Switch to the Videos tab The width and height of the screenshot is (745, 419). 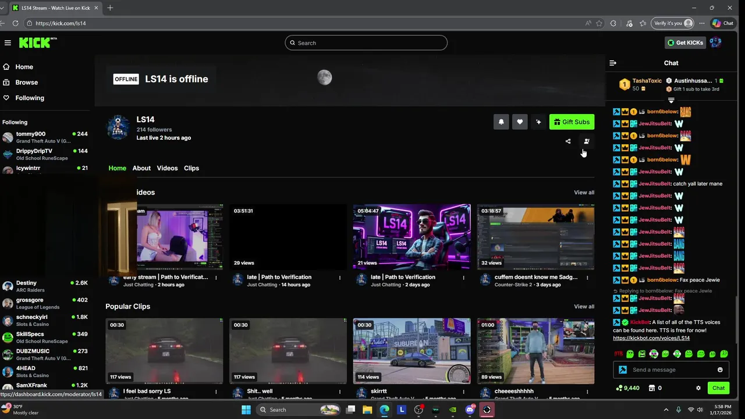[167, 168]
